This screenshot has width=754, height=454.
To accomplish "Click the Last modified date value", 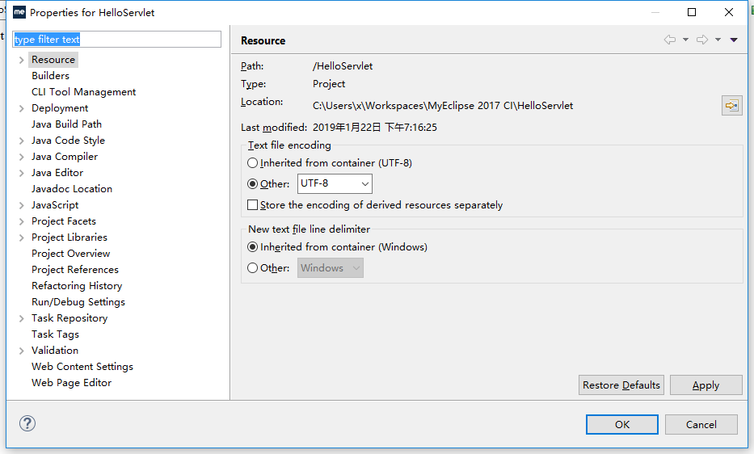I will point(375,128).
